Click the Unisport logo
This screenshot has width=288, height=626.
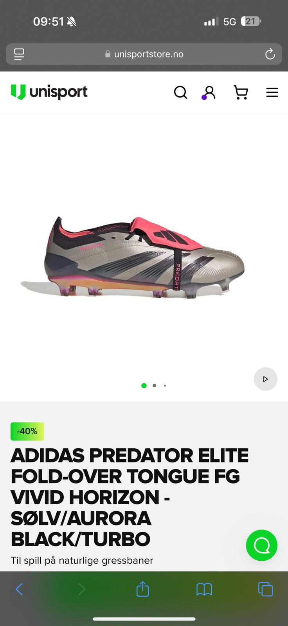(x=49, y=92)
